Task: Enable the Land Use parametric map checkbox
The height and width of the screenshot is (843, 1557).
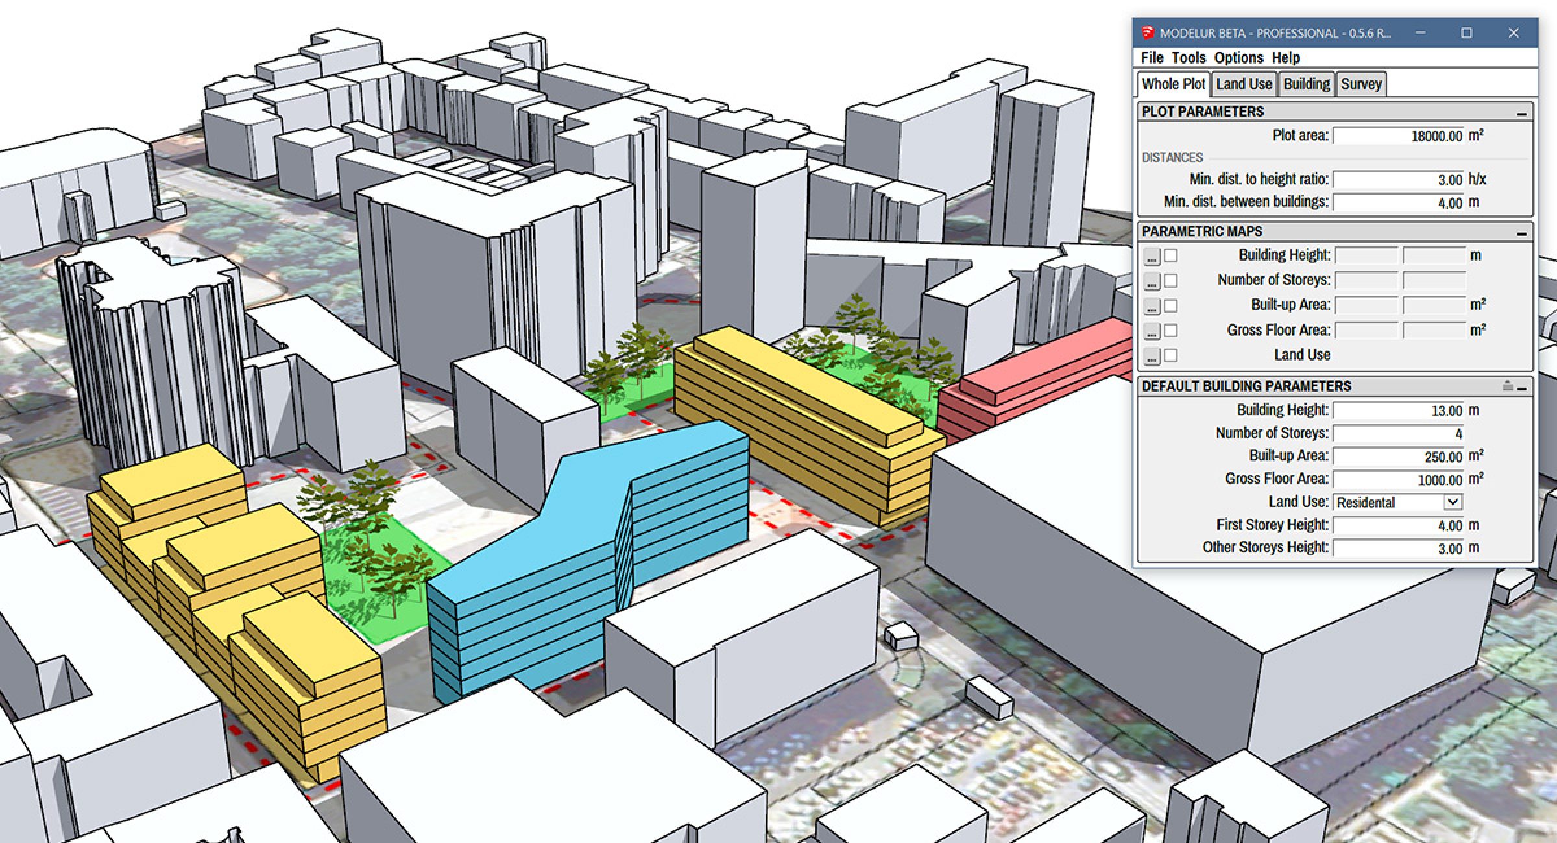Action: point(1170,355)
